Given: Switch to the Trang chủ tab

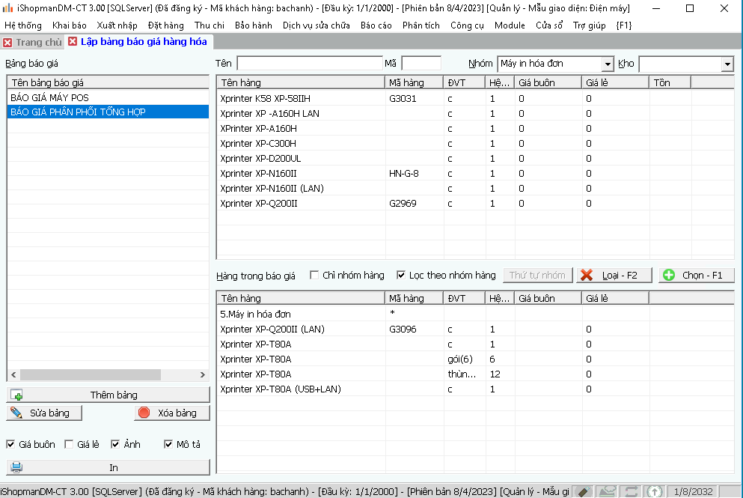Looking at the screenshot, I should pyautogui.click(x=39, y=43).
